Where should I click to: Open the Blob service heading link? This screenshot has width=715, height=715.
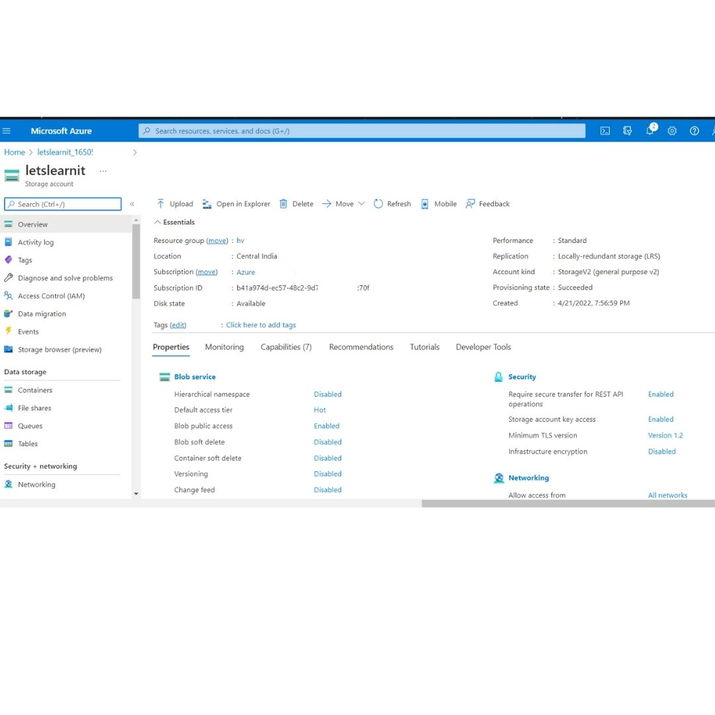(195, 377)
